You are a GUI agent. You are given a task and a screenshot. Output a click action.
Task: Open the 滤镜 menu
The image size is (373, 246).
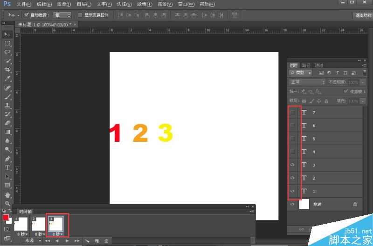pos(145,4)
